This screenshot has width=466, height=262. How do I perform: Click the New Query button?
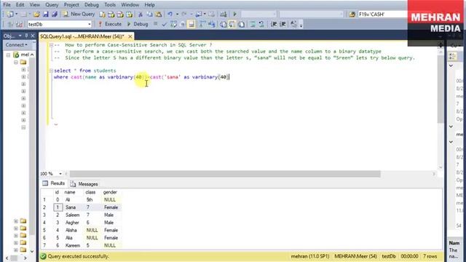(x=79, y=14)
